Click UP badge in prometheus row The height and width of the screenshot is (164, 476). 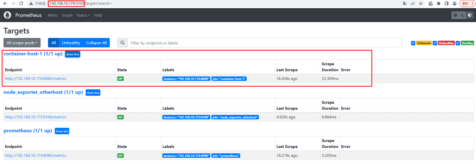[x=120, y=155]
